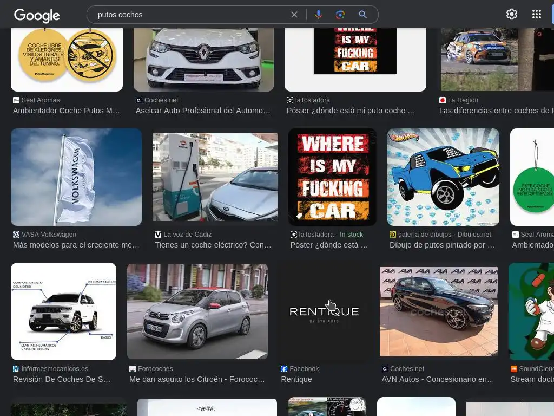Click Coches.net favicon under black BMW

click(385, 369)
